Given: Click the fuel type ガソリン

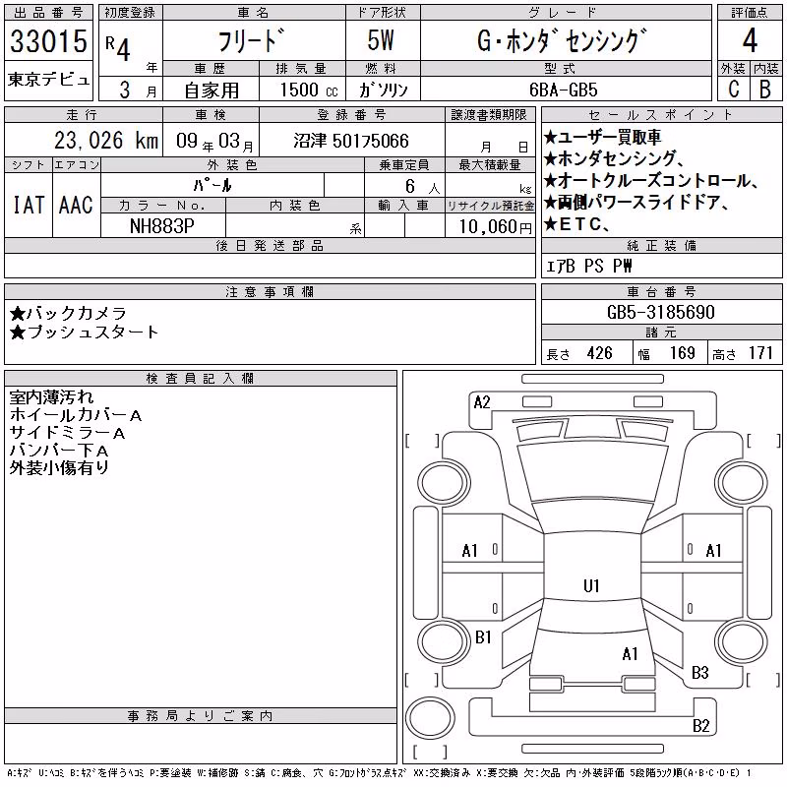Looking at the screenshot, I should (383, 90).
